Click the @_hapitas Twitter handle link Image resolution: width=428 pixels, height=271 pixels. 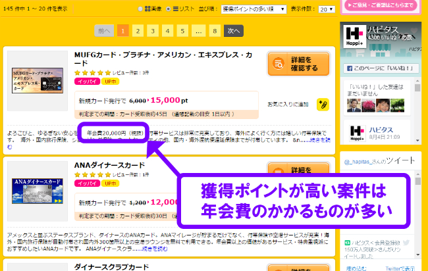click(357, 162)
